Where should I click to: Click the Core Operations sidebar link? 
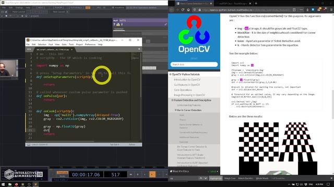183,90
